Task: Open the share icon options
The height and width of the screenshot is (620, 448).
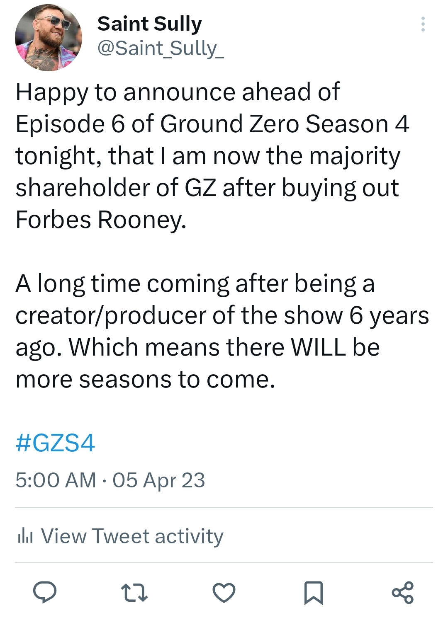Action: pos(403,593)
